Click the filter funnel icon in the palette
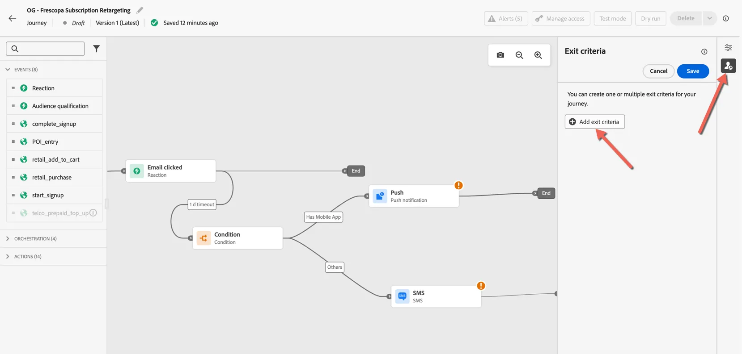Screen dimensions: 742x354 (x=96, y=49)
